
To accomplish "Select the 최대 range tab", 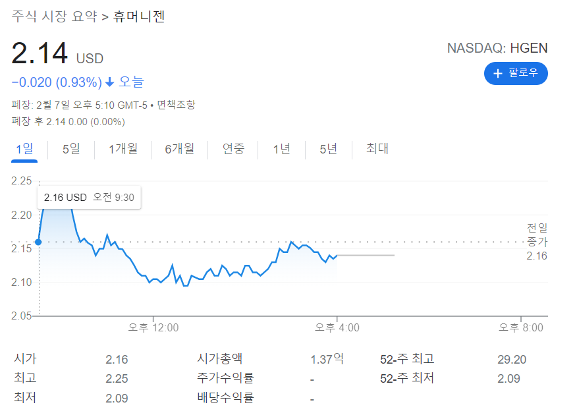I will 377,149.
